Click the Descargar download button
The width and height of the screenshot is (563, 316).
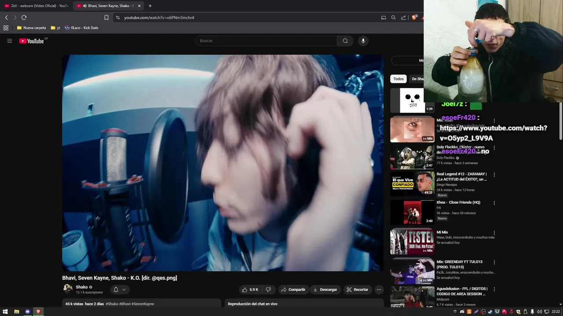pos(325,290)
